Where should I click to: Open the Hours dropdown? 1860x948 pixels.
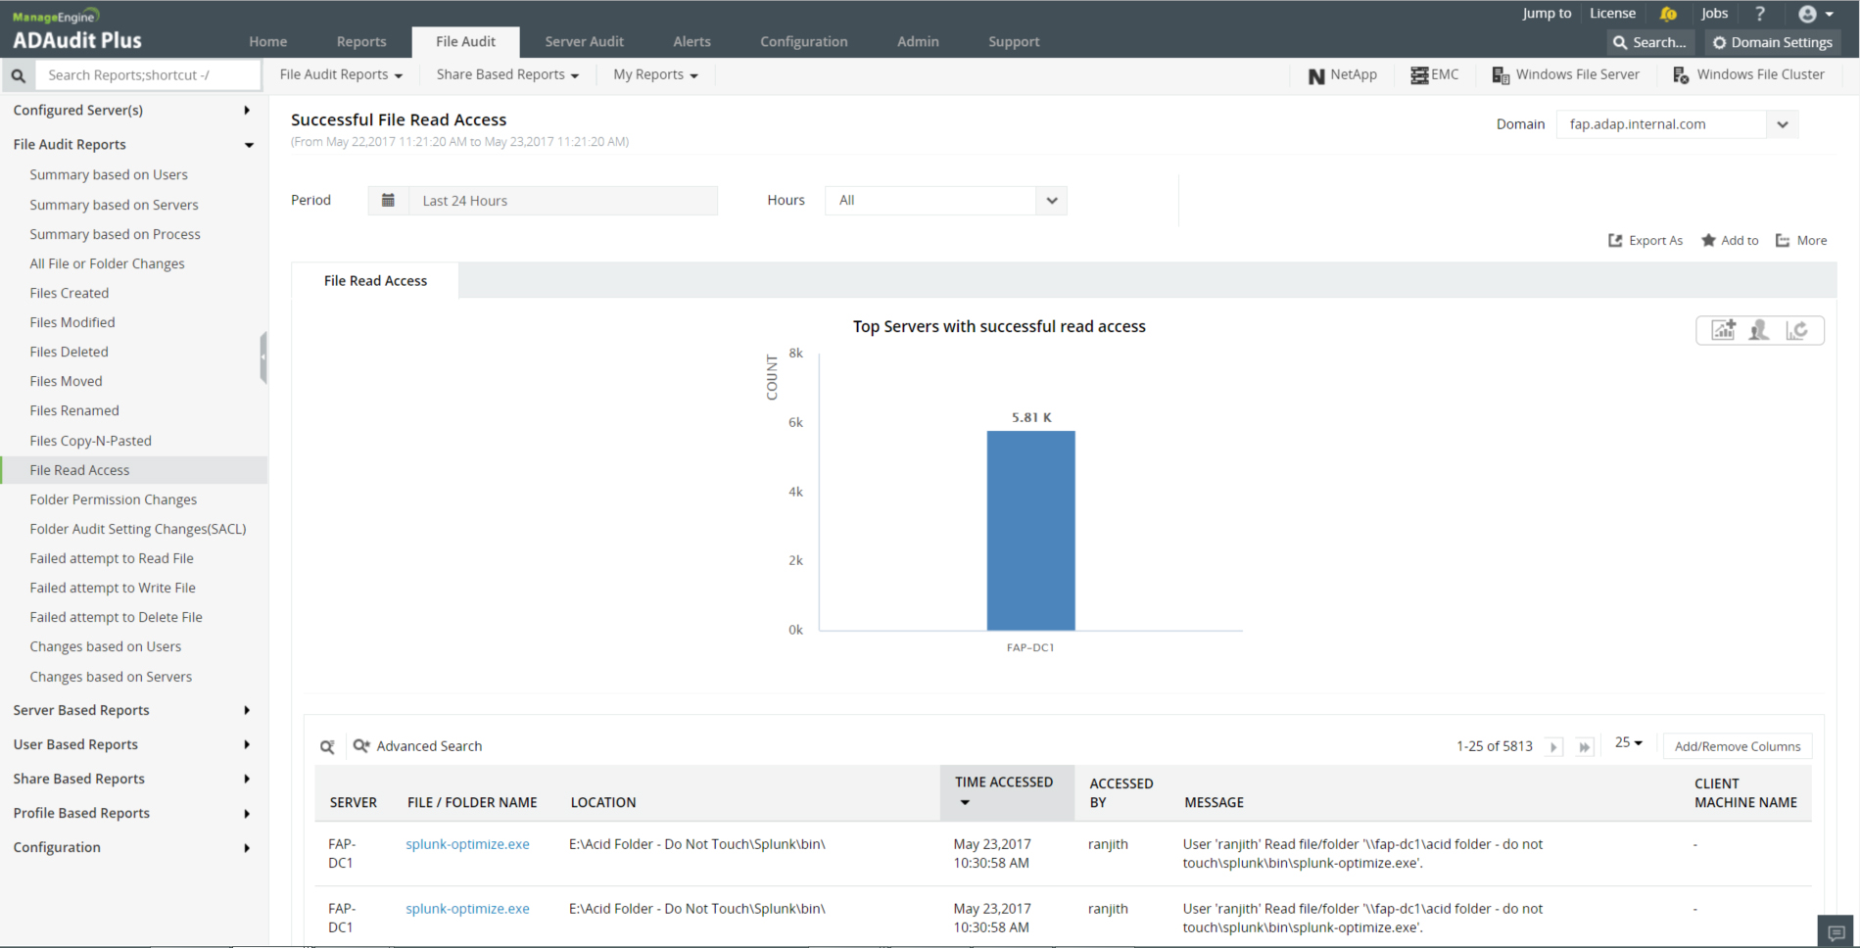(946, 200)
